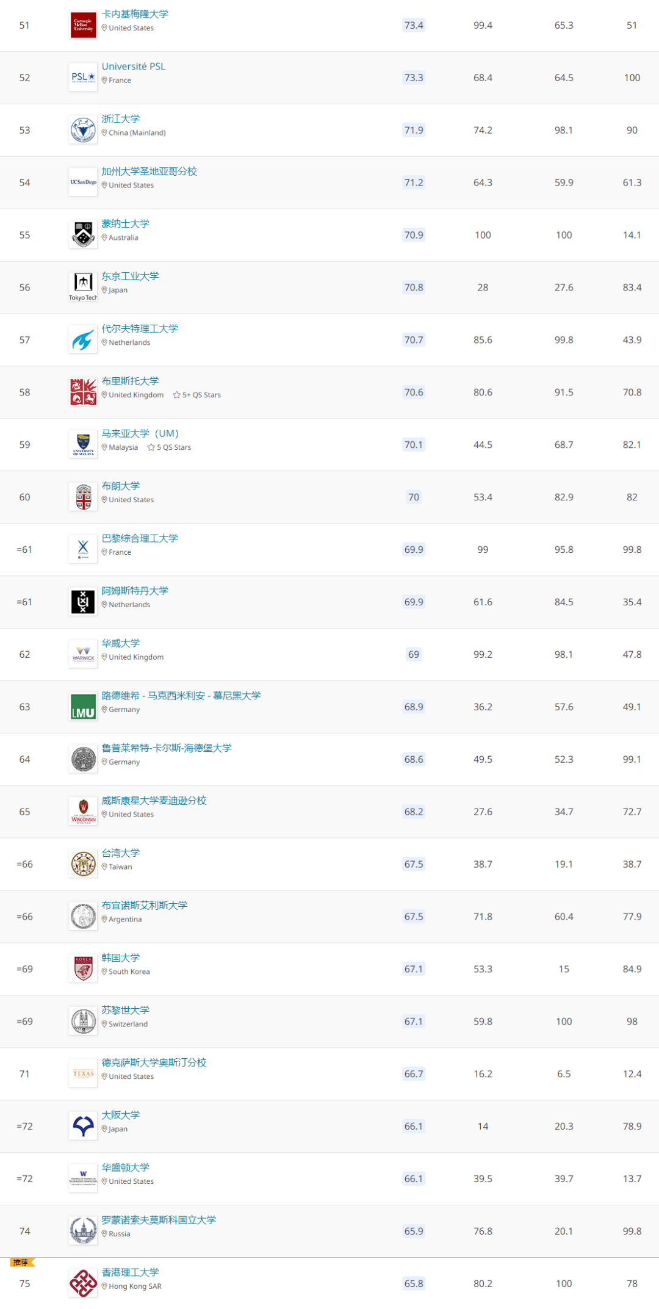Viewport: 659px width, 1309px height.
Task: Click the UC San Diego logo
Action: (83, 182)
